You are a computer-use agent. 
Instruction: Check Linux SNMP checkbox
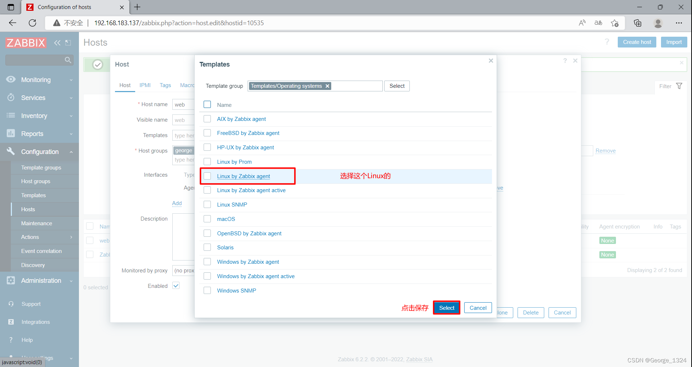207,204
